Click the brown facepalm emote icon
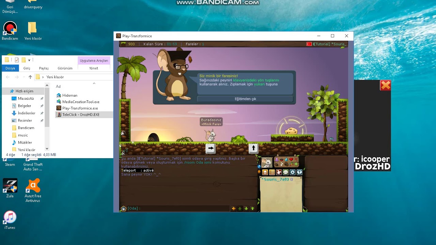The width and height of the screenshot is (436, 245). (x=286, y=164)
